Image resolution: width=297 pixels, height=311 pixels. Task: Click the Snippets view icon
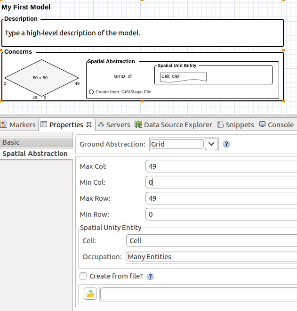point(220,125)
